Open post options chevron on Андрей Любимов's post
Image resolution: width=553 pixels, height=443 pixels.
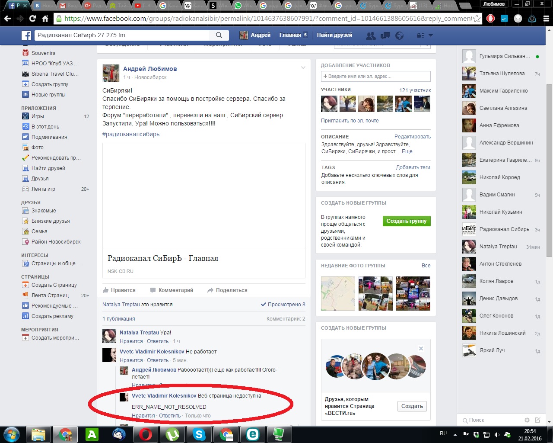pyautogui.click(x=303, y=68)
